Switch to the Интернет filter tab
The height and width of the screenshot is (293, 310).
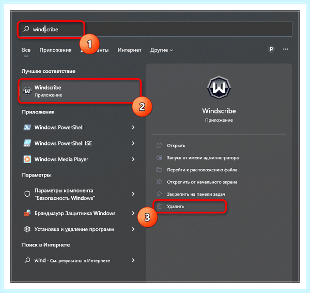(x=129, y=50)
